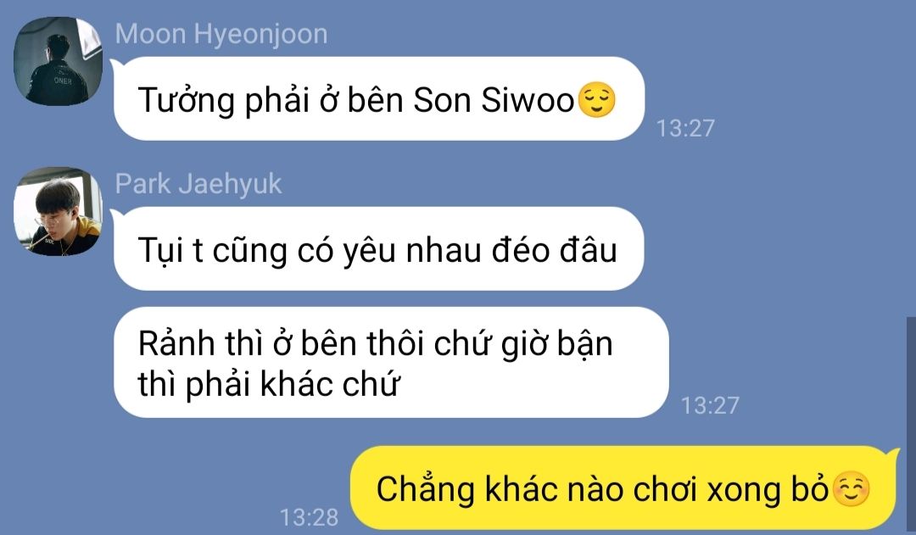Open Moon Hyeonjoon's profile picture
916x535 pixels.
click(58, 61)
